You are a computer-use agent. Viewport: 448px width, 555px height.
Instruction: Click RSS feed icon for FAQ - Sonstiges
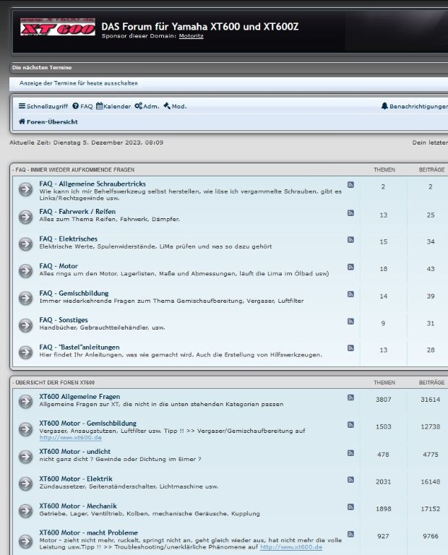pyautogui.click(x=350, y=321)
